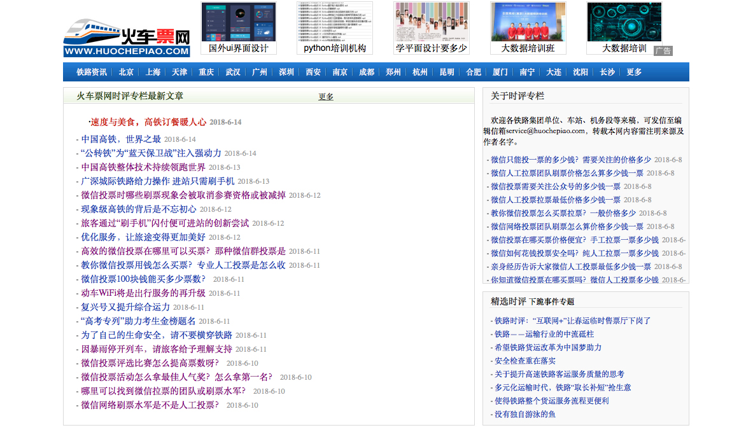Open headline 速度与美食，高铁订餐暖人心
This screenshot has width=753, height=430.
pos(148,121)
